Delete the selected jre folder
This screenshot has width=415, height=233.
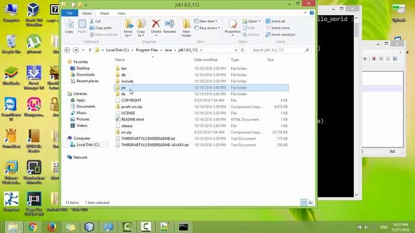point(156,27)
